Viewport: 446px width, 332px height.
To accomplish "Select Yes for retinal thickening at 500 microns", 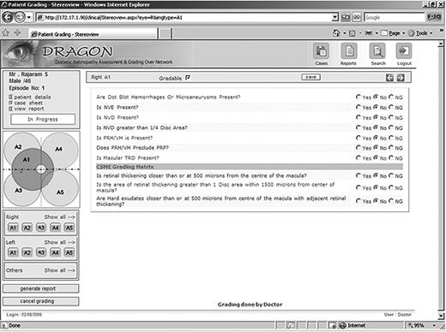I will [358, 175].
